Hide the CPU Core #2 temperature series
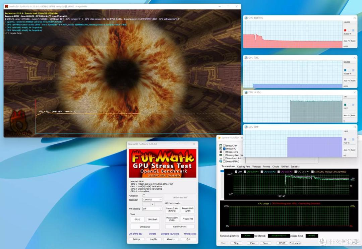The height and width of the screenshot is (249, 362). 261,172
